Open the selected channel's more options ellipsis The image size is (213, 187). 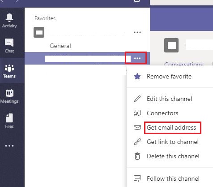pos(137,58)
